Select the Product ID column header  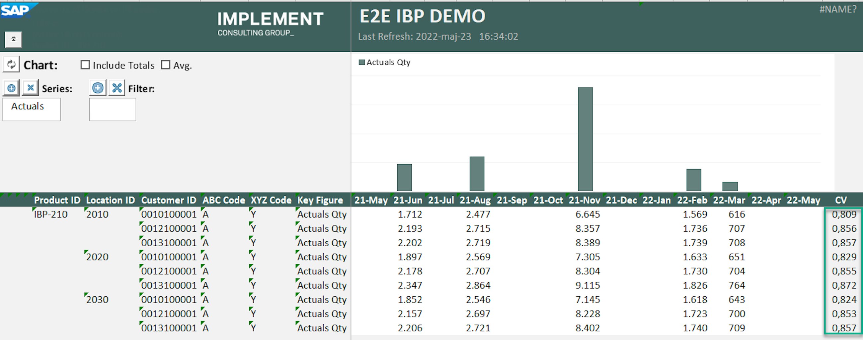tap(57, 200)
